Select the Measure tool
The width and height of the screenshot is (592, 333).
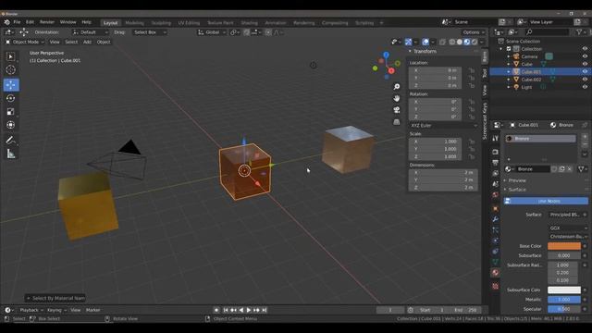(11, 154)
